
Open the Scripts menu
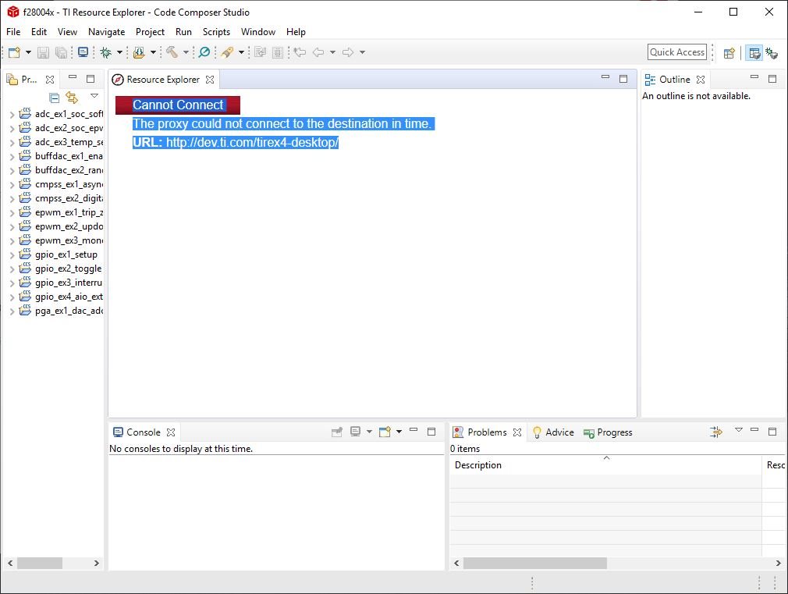217,32
